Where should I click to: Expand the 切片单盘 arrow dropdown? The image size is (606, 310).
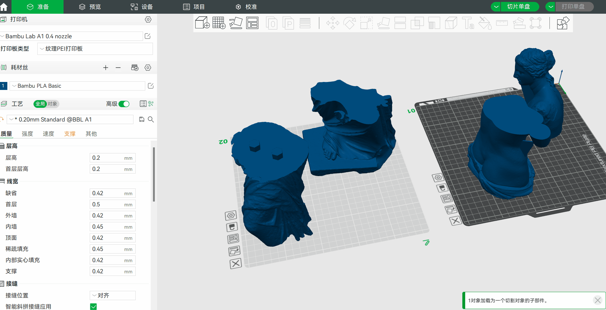click(x=496, y=6)
